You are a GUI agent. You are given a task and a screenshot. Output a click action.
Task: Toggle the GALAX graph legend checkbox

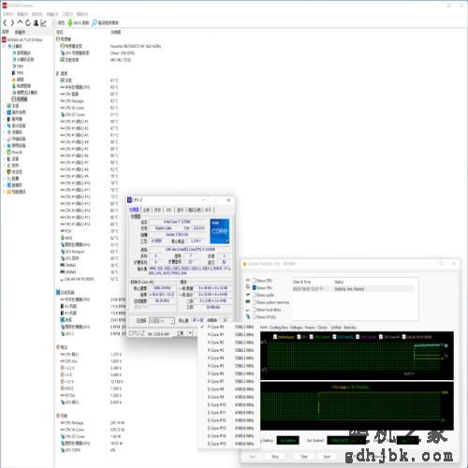click(x=404, y=337)
